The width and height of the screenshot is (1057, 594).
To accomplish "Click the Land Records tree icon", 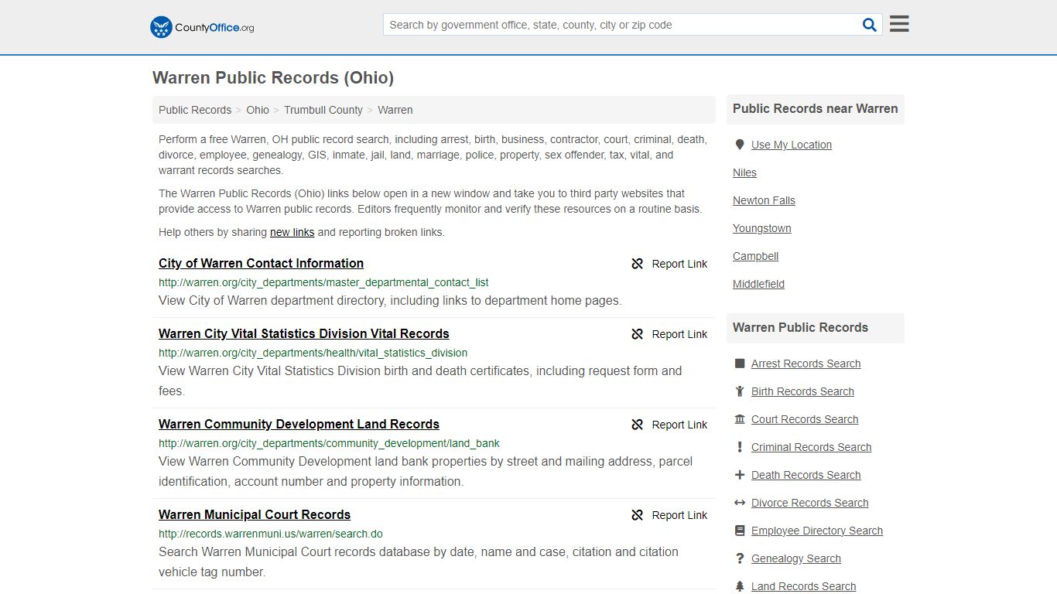I will pyautogui.click(x=740, y=586).
